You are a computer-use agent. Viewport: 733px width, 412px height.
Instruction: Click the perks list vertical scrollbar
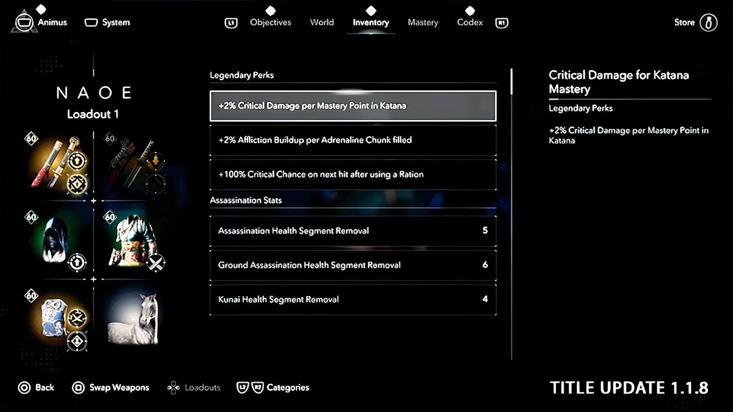point(511,82)
